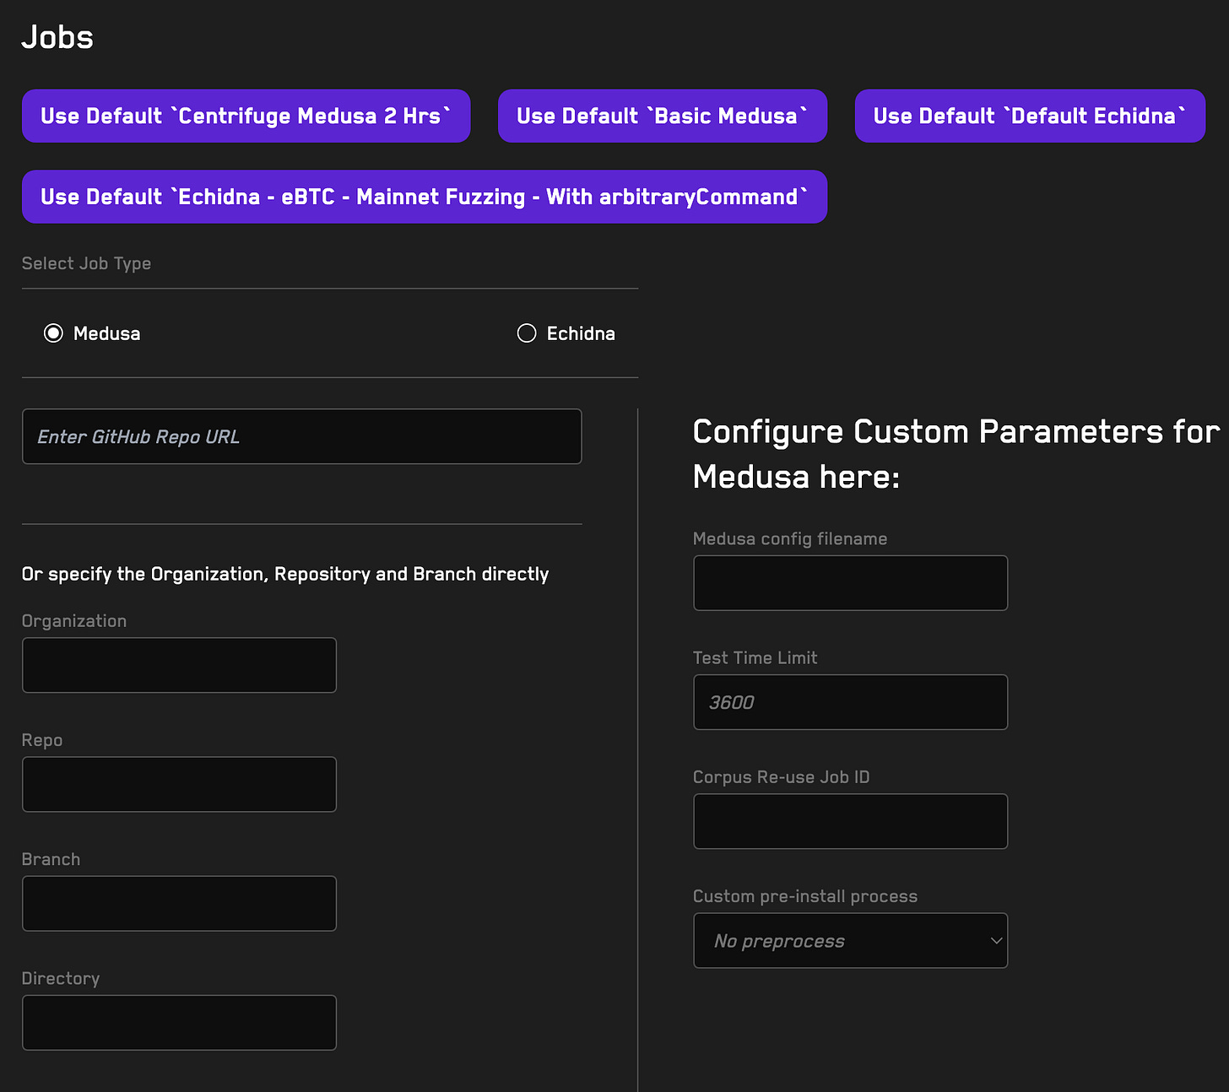Select the Echidna job type radio
This screenshot has width=1229, height=1092.
click(x=527, y=333)
